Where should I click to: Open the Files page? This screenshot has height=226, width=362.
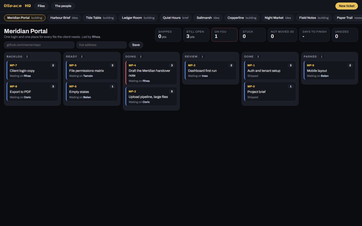click(x=41, y=6)
